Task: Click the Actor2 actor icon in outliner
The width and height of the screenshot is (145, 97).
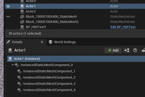Action: click(22, 11)
